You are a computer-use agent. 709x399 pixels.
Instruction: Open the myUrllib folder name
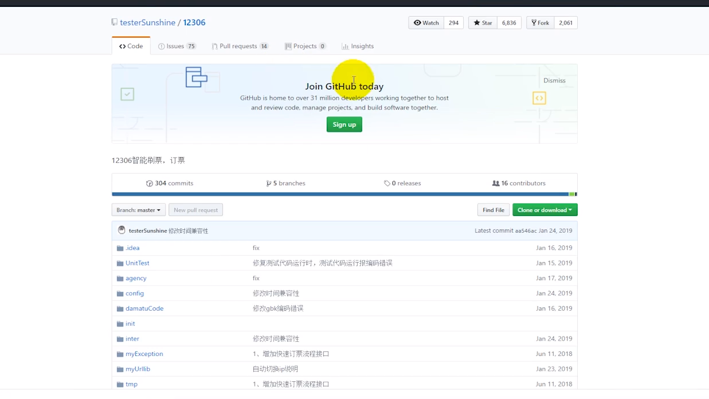[x=138, y=369]
